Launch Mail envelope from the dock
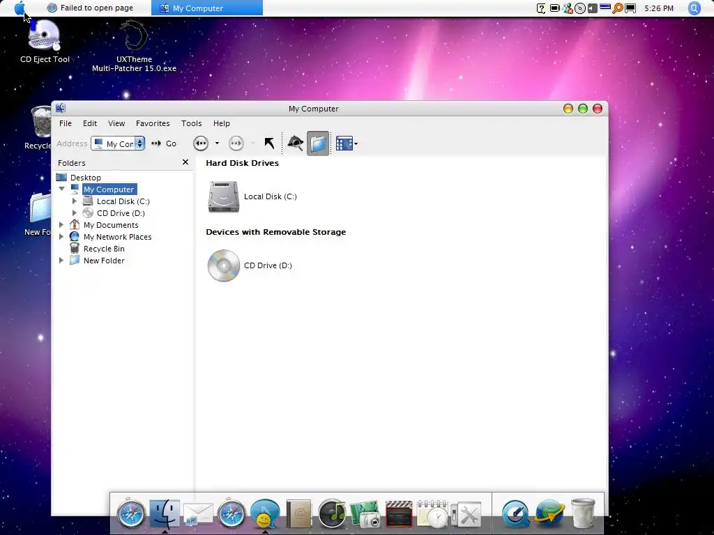The image size is (714, 535). click(x=197, y=514)
